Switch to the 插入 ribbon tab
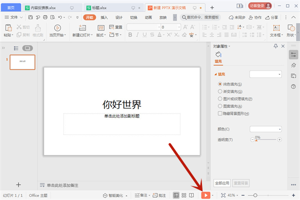 (x=104, y=17)
